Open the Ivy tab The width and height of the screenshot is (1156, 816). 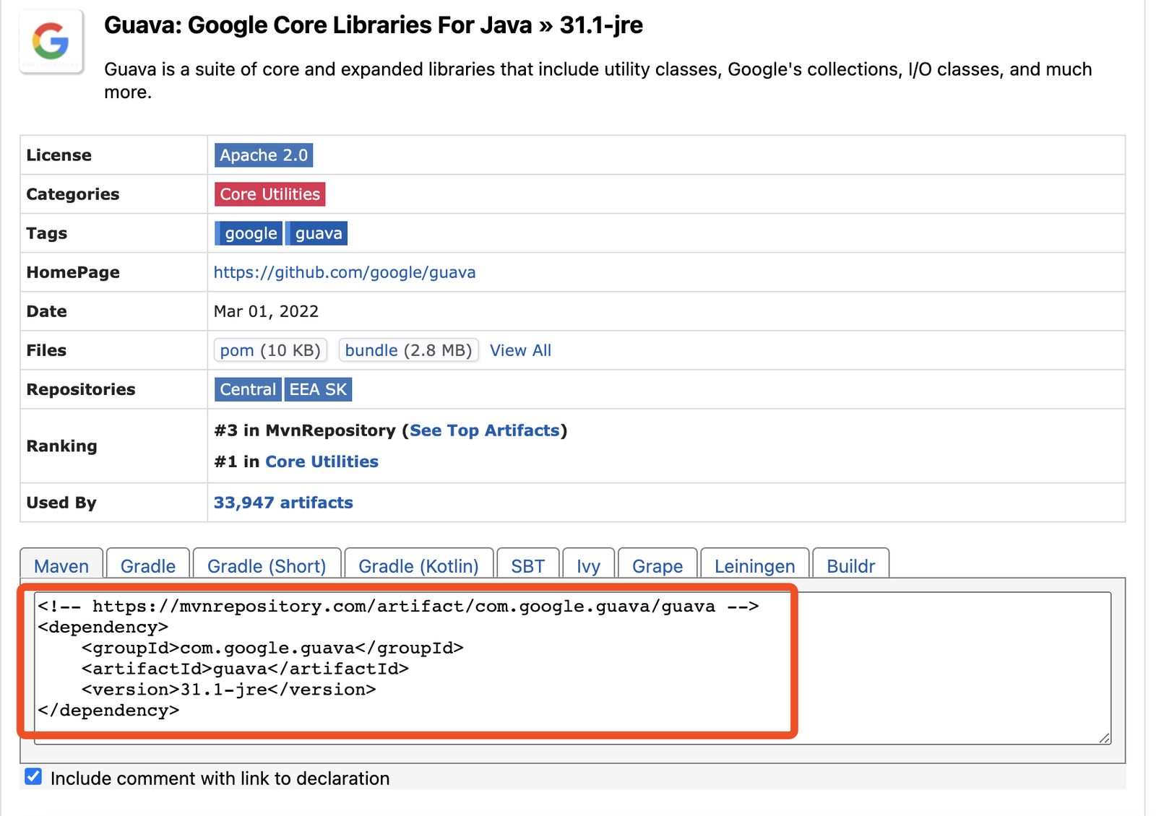point(589,565)
